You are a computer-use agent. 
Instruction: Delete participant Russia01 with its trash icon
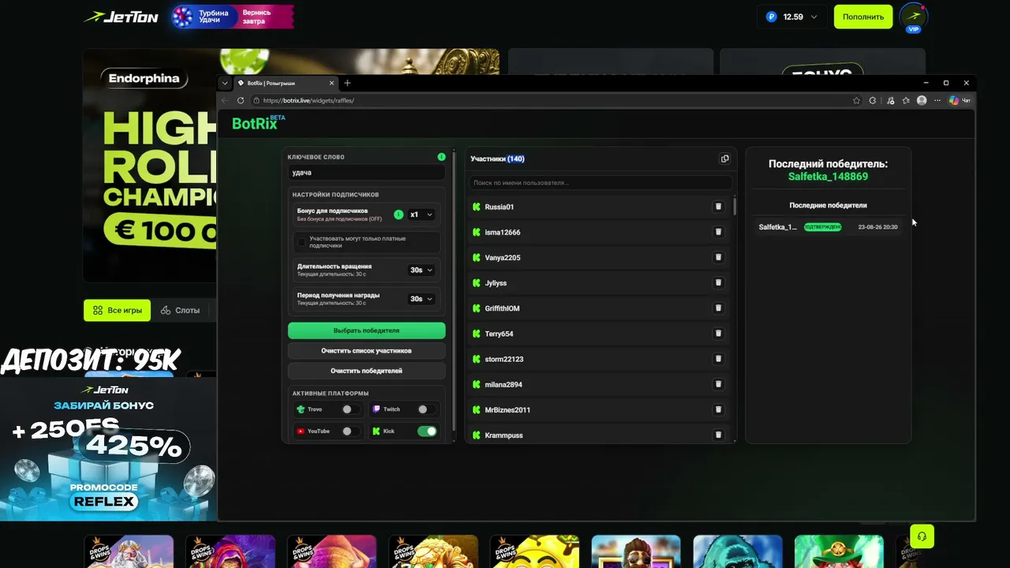[x=718, y=207]
